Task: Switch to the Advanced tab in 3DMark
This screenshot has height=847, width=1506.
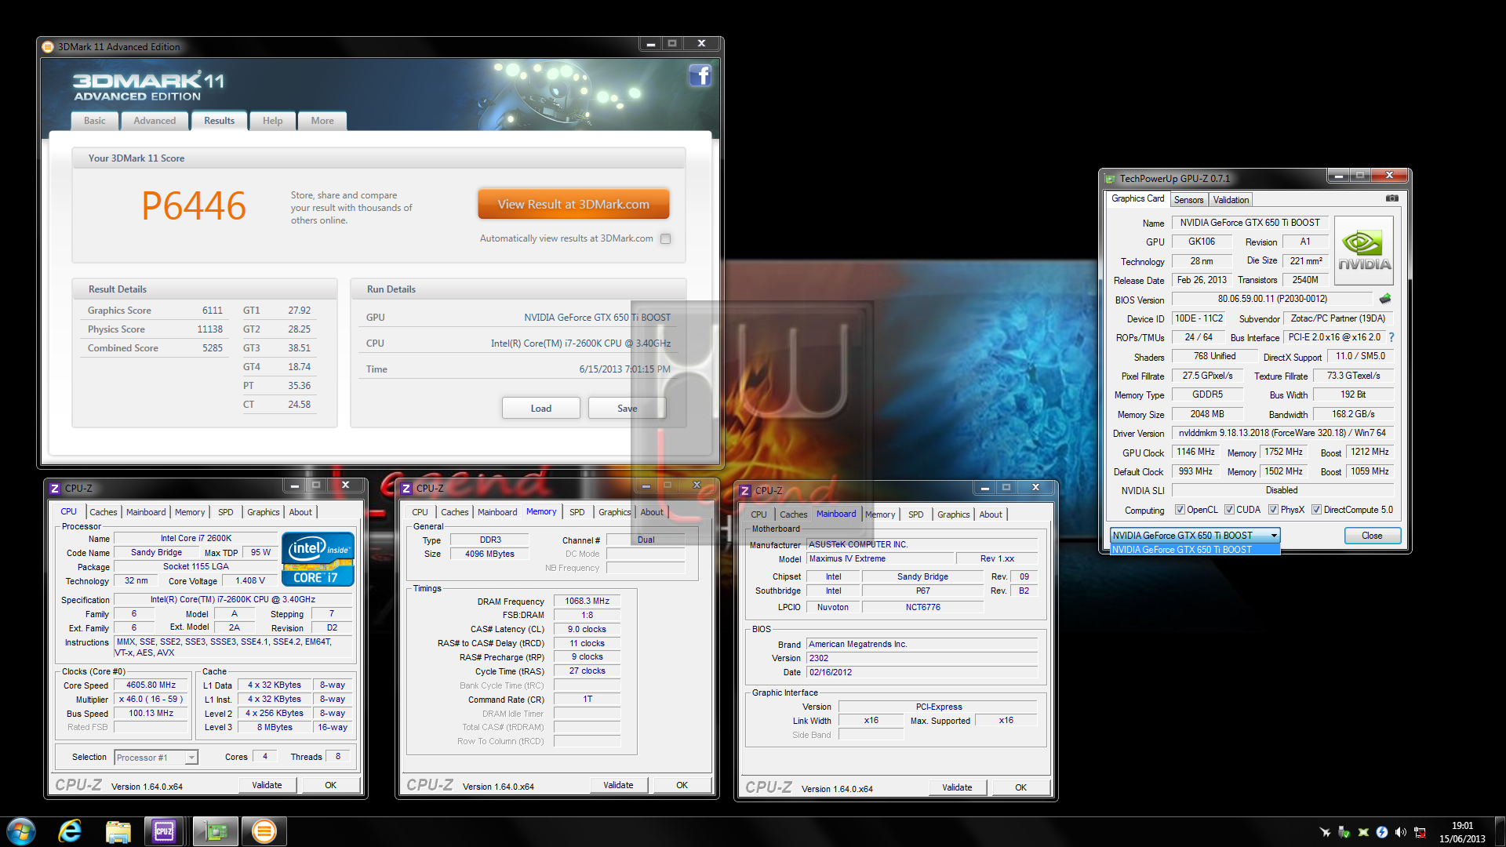Action: point(155,121)
